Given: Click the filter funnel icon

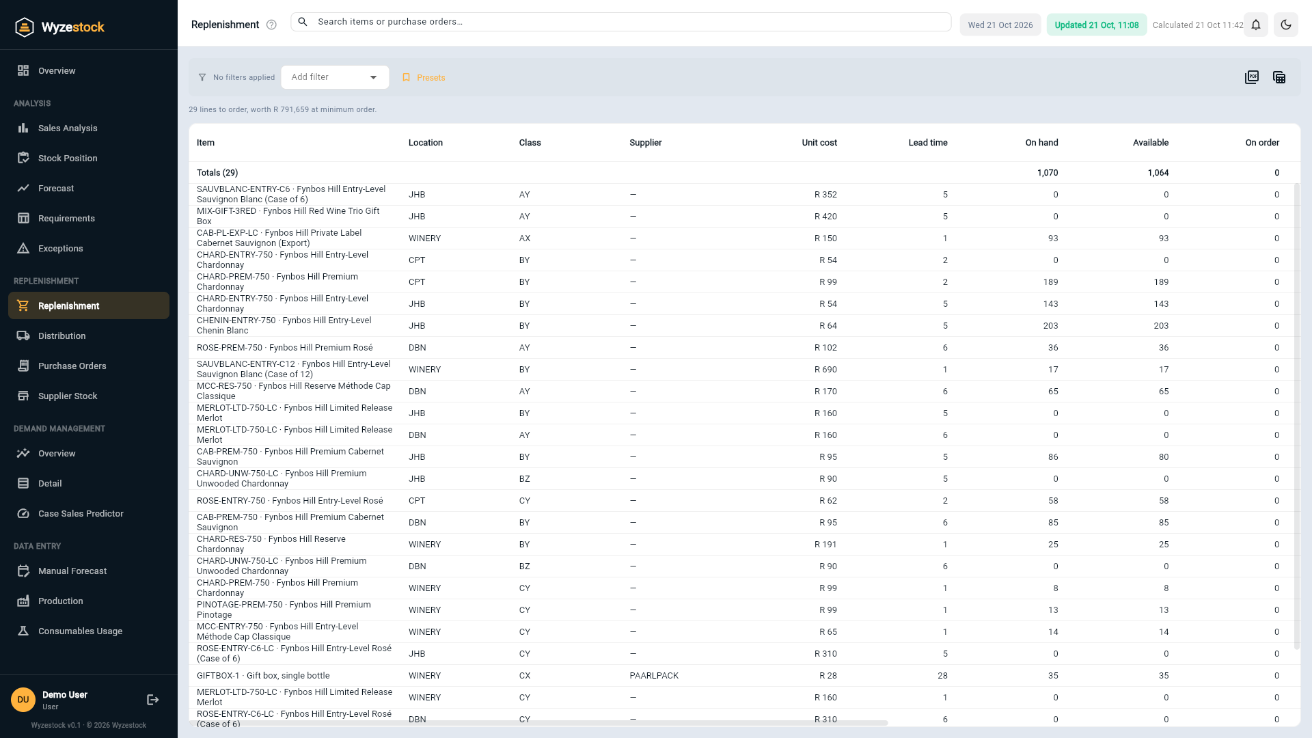Looking at the screenshot, I should click(x=202, y=77).
